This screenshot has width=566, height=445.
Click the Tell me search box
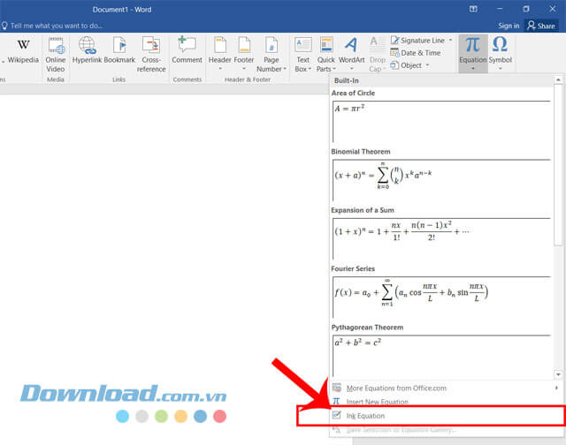tap(57, 26)
